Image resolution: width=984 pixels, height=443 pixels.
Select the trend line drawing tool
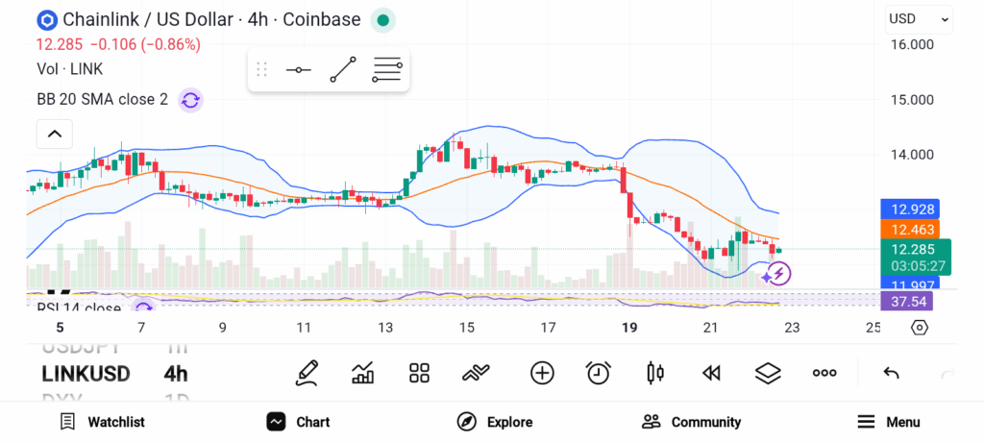pyautogui.click(x=343, y=70)
